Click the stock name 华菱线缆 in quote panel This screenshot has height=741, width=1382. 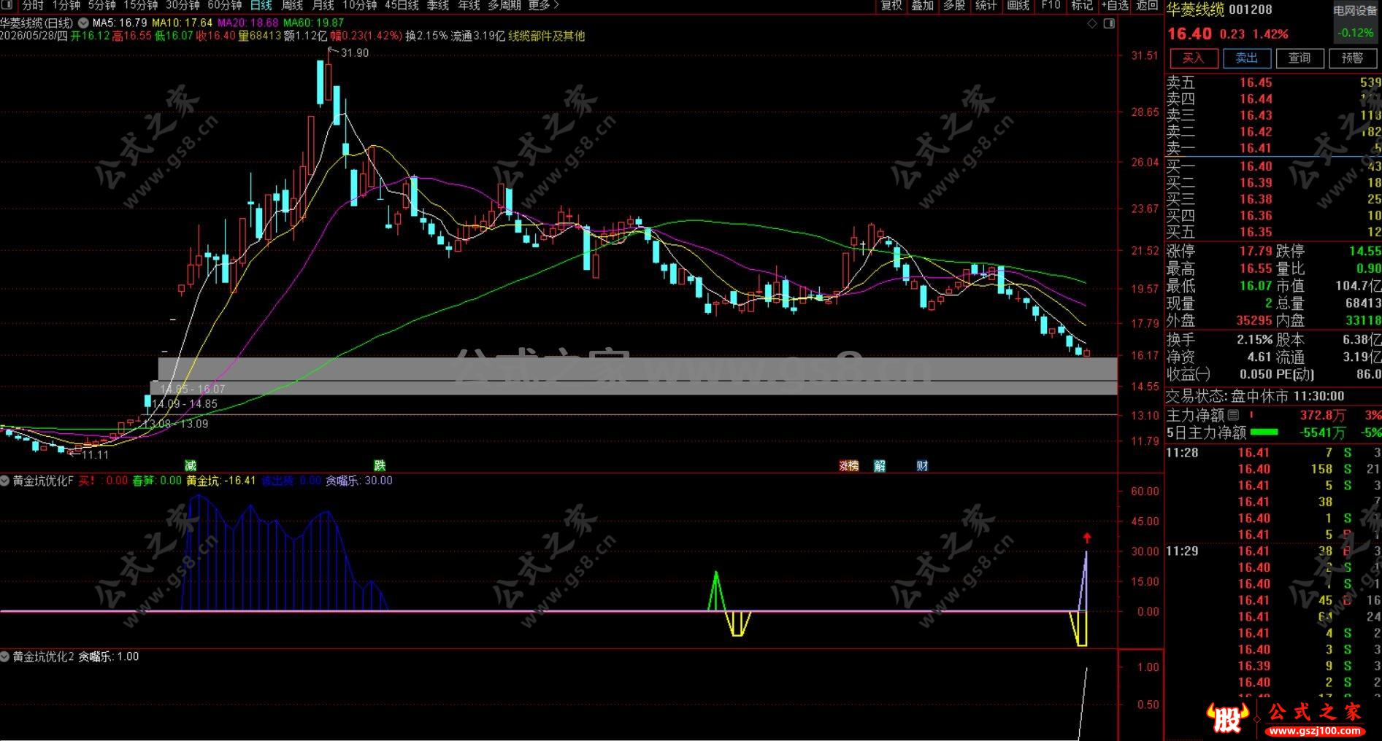click(1195, 9)
